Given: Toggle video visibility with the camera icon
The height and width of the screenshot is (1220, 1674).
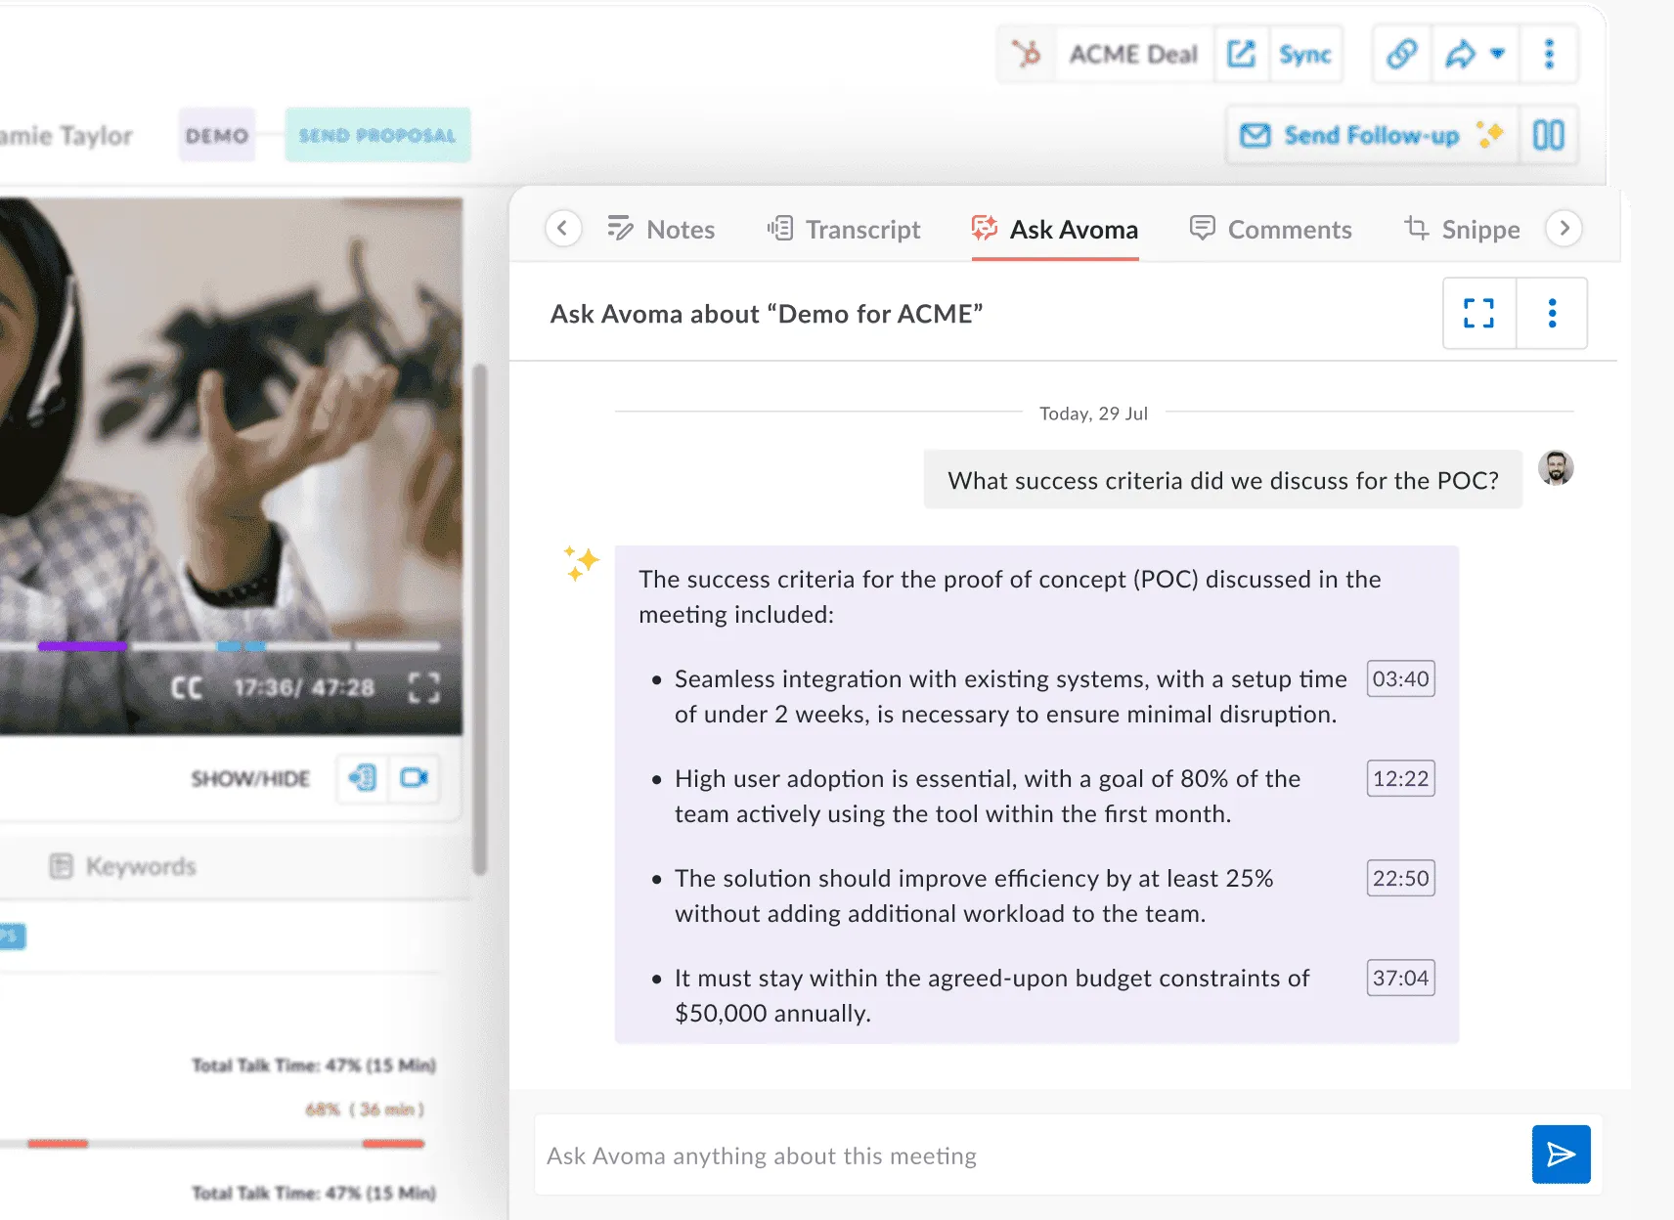Looking at the screenshot, I should (414, 778).
